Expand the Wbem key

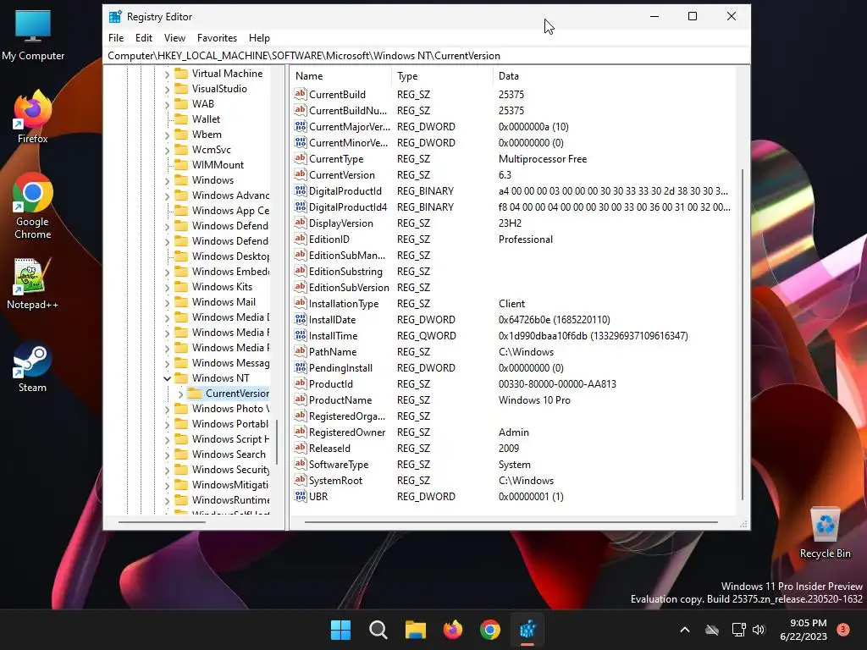(167, 135)
